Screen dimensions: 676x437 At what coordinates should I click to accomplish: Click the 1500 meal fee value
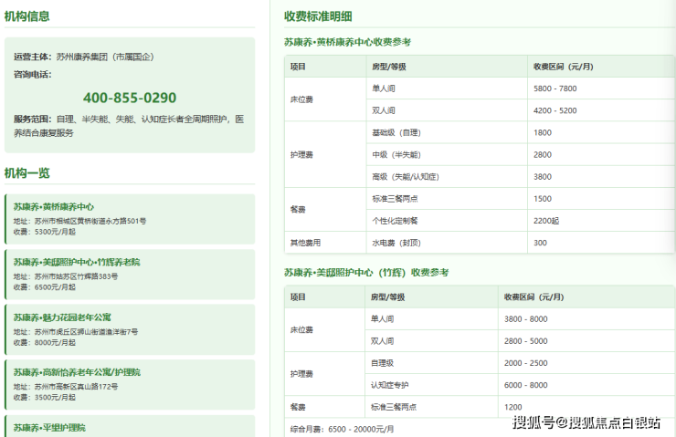543,199
